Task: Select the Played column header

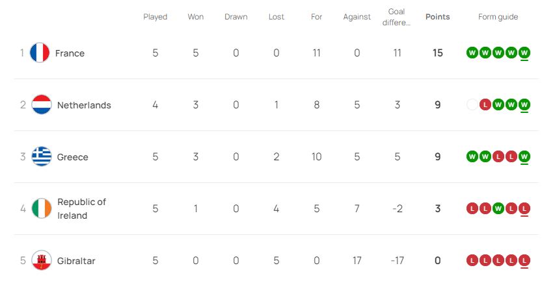Action: [156, 17]
